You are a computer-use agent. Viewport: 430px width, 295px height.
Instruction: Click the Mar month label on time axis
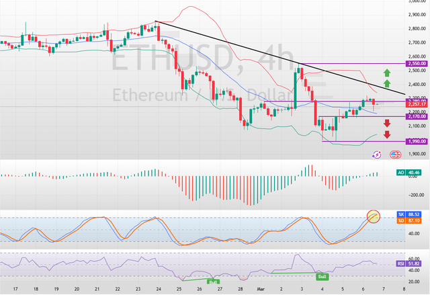pyautogui.click(x=261, y=289)
